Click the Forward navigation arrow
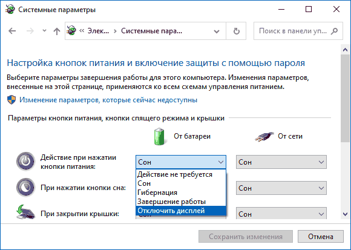351x250 pixels. (30, 31)
